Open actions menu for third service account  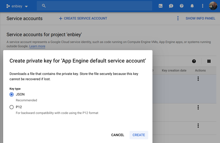click(x=198, y=126)
